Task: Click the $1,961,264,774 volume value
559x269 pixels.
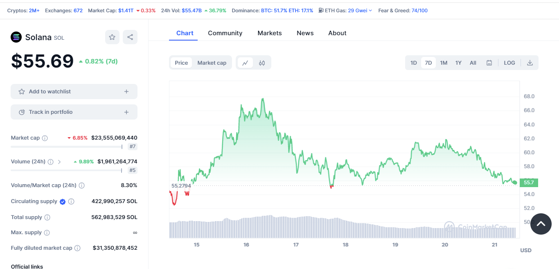Action: 117,162
